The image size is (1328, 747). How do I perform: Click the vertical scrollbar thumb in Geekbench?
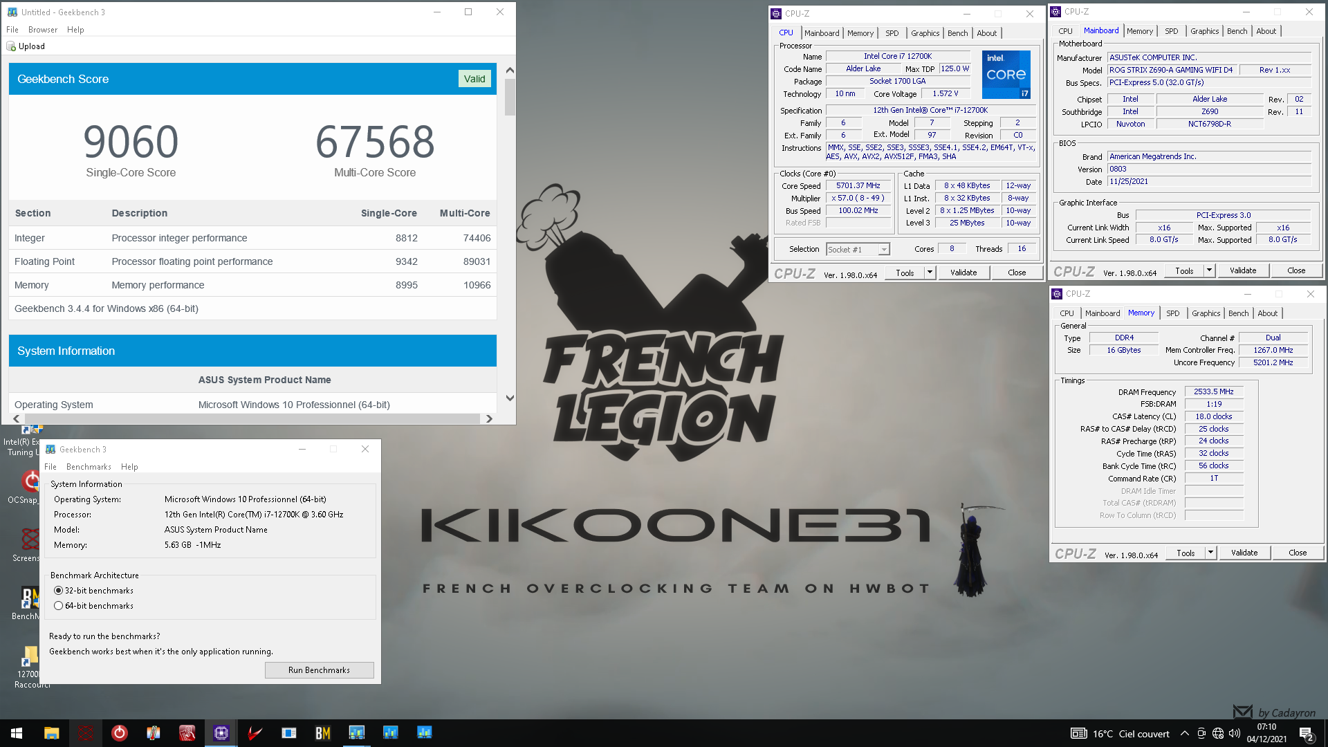click(510, 97)
